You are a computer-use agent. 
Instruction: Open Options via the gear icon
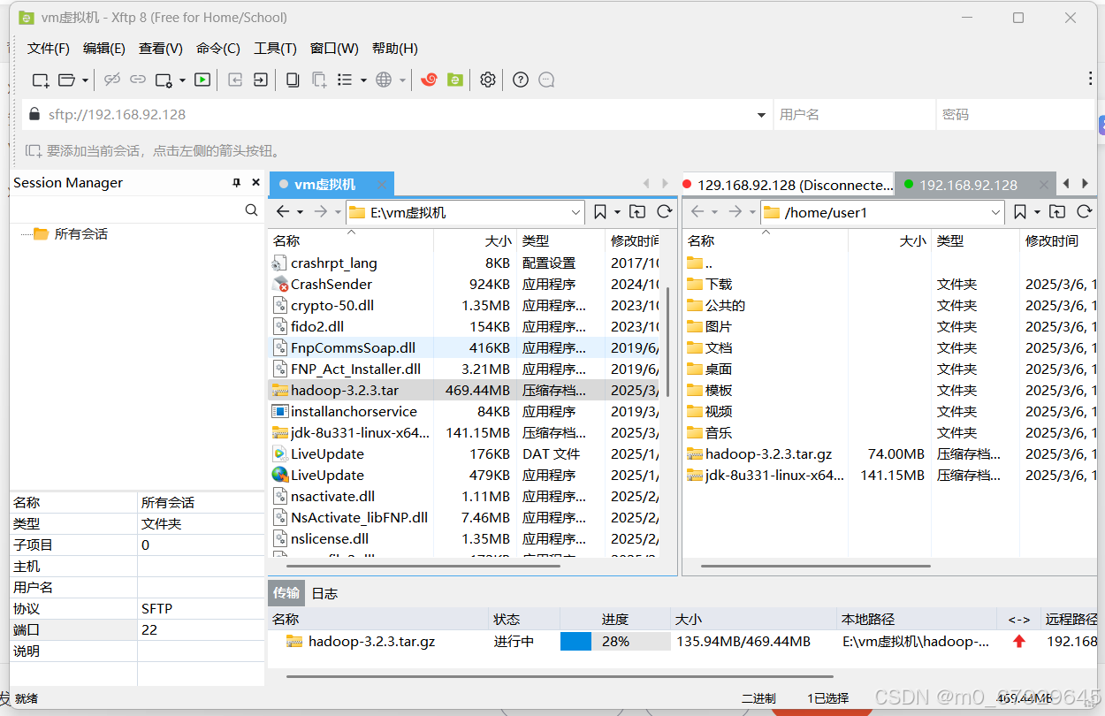click(488, 80)
